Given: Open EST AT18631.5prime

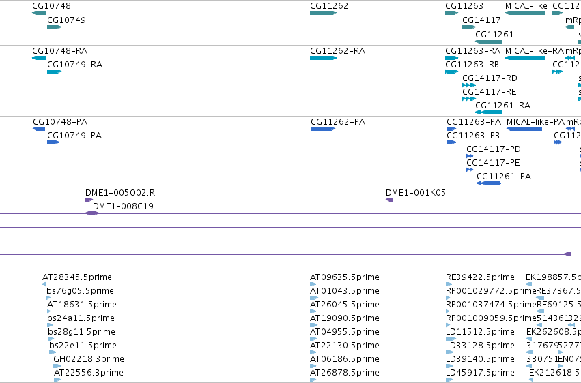Looking at the screenshot, I should click(x=49, y=311).
